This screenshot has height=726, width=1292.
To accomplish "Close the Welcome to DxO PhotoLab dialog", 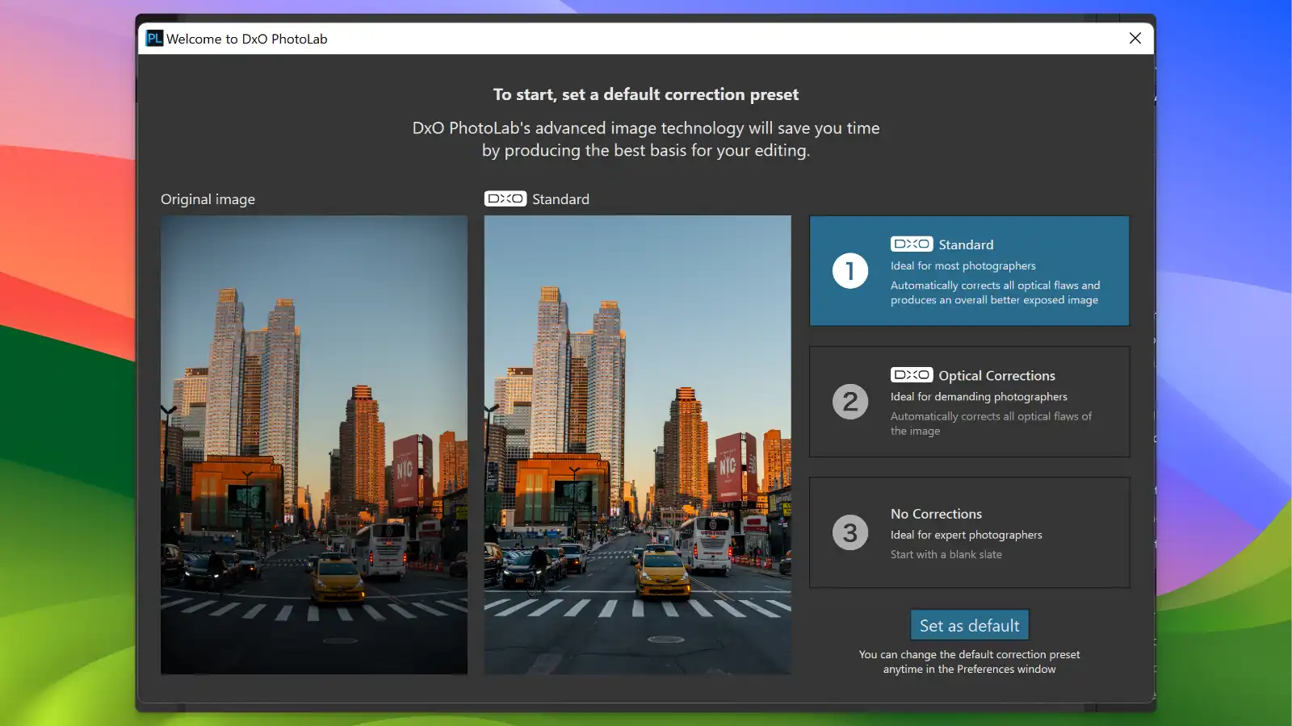I will pos(1135,38).
